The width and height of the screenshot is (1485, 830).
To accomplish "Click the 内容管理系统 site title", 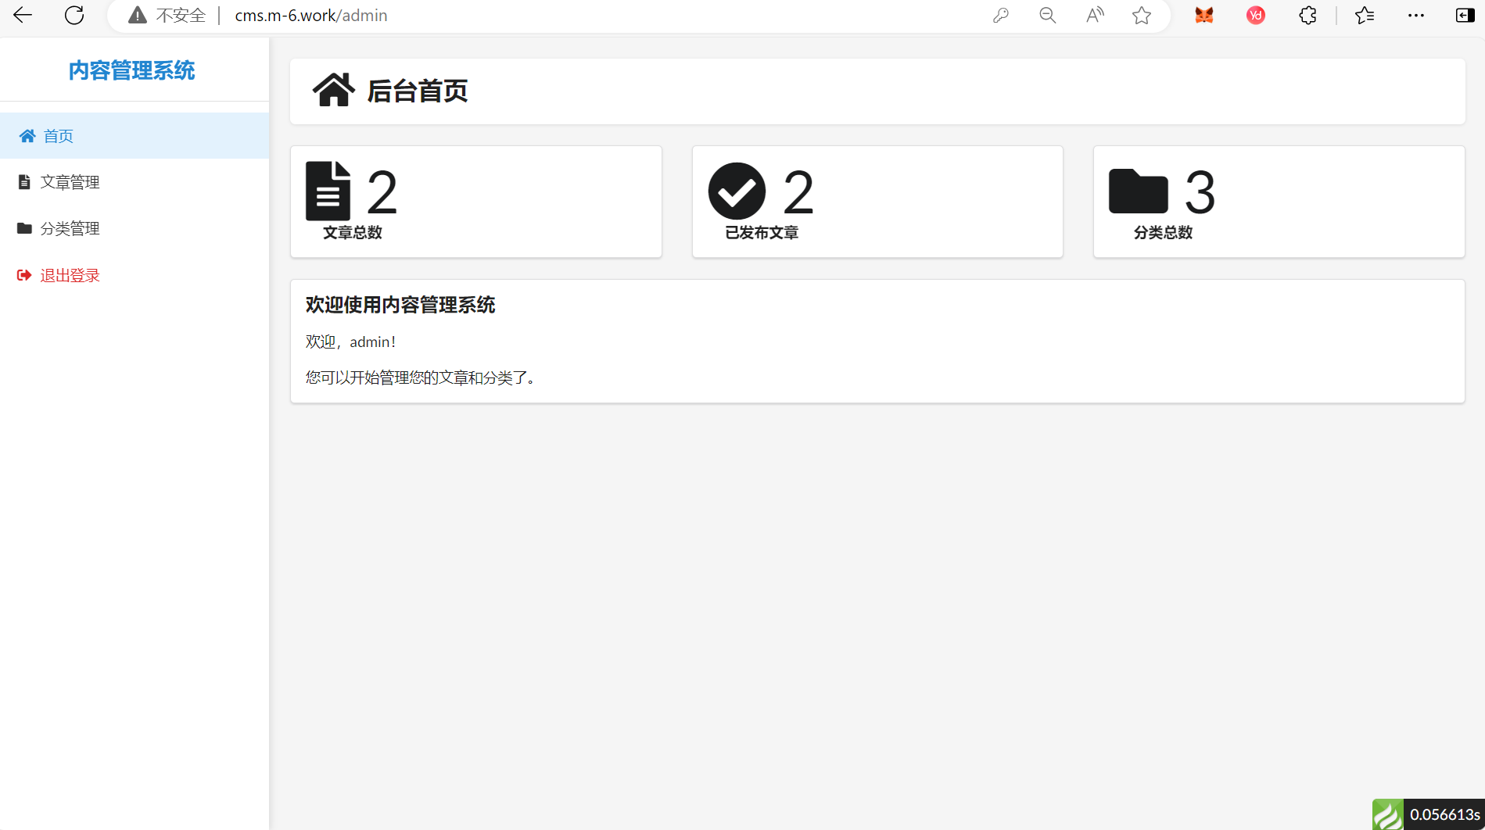I will (131, 70).
